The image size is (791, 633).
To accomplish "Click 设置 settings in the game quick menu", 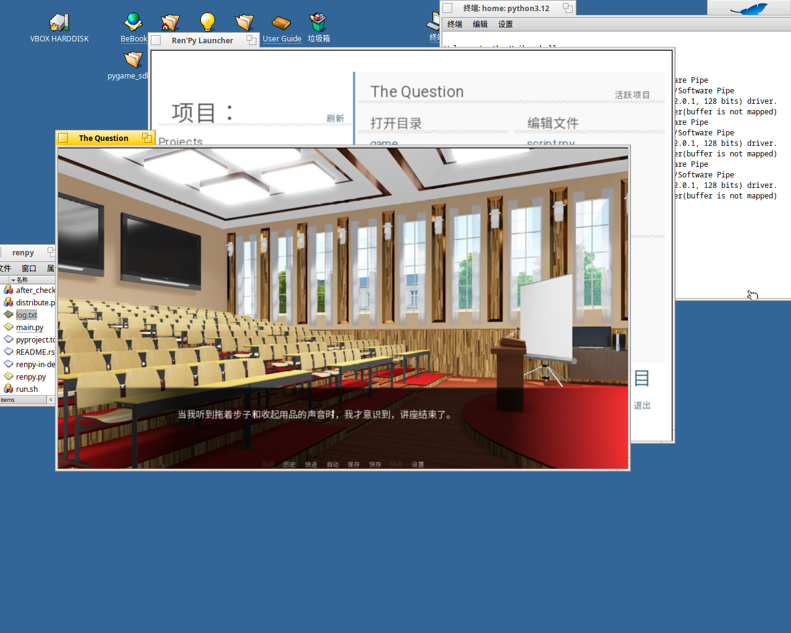I will (x=418, y=464).
